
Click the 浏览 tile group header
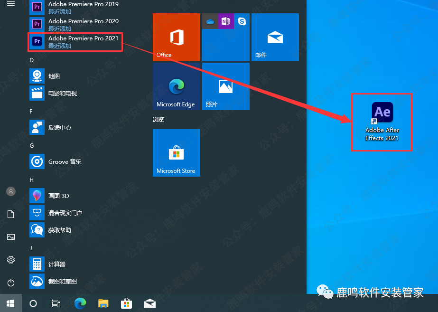[158, 120]
